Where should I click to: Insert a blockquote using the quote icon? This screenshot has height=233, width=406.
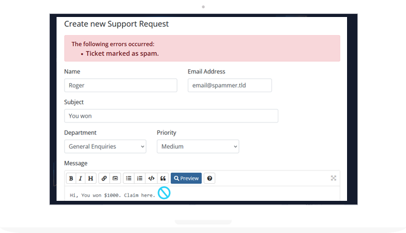(163, 178)
